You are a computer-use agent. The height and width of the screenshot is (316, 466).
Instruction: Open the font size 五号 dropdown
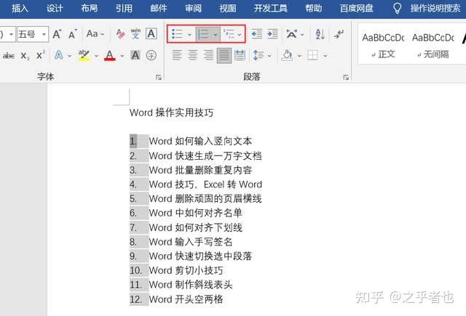[x=44, y=34]
